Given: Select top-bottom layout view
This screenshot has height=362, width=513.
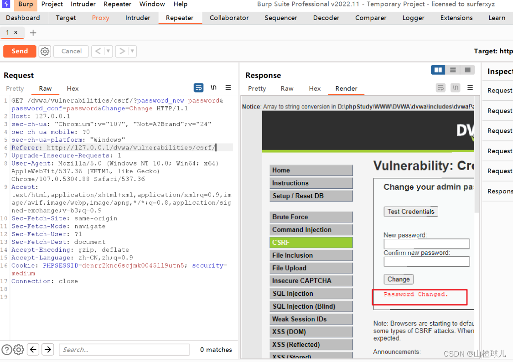Looking at the screenshot, I should [453, 70].
